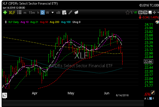Click the up-down arrows beside XLF Daily
Viewport: 159px width, 107px height.
pos(6,22)
